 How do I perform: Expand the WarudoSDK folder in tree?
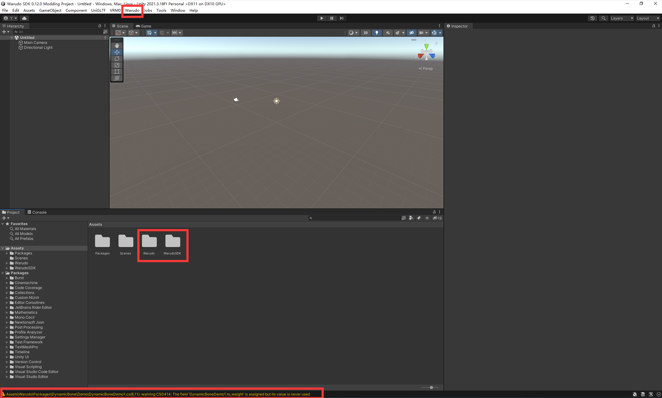(7, 268)
